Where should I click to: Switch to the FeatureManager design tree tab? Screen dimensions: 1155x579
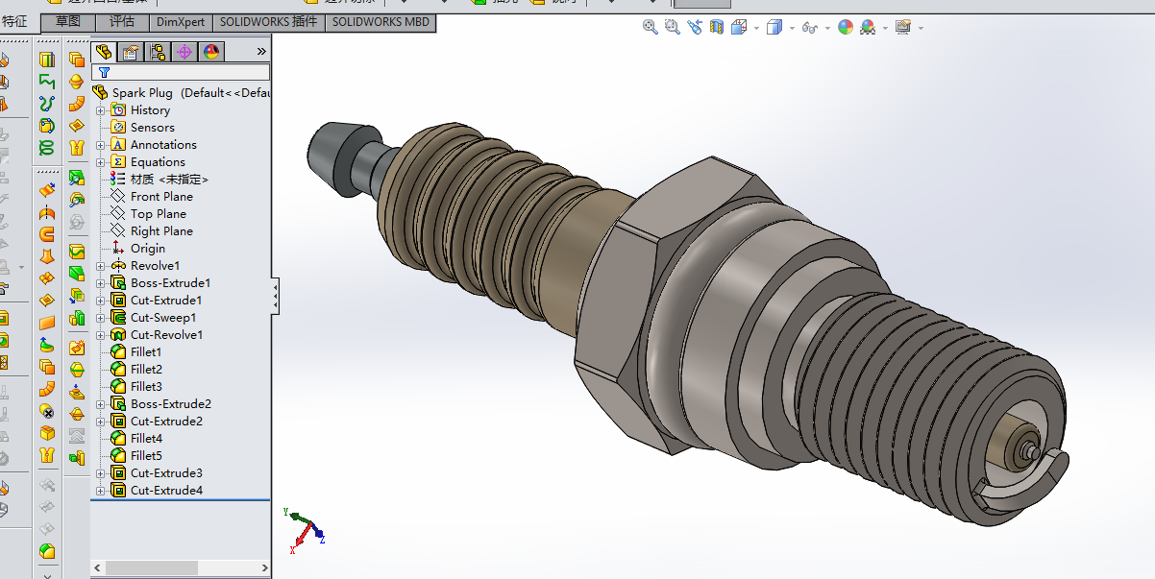tap(105, 51)
